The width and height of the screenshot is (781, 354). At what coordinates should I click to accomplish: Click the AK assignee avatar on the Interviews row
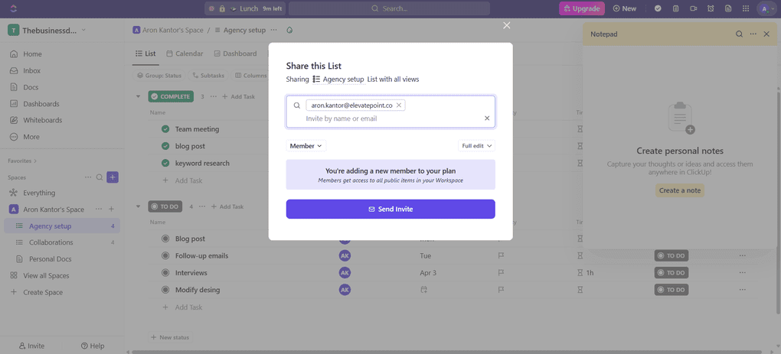click(345, 272)
